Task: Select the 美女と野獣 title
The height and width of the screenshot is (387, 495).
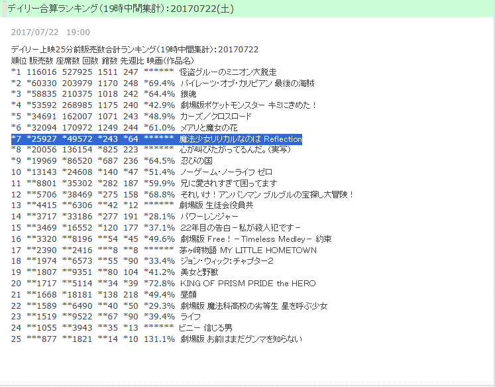Action: [199, 272]
